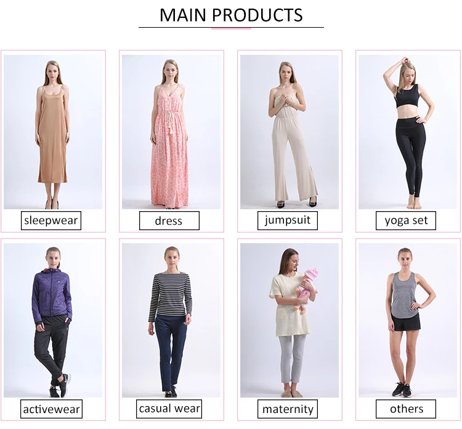Click the activewear label

51,409
